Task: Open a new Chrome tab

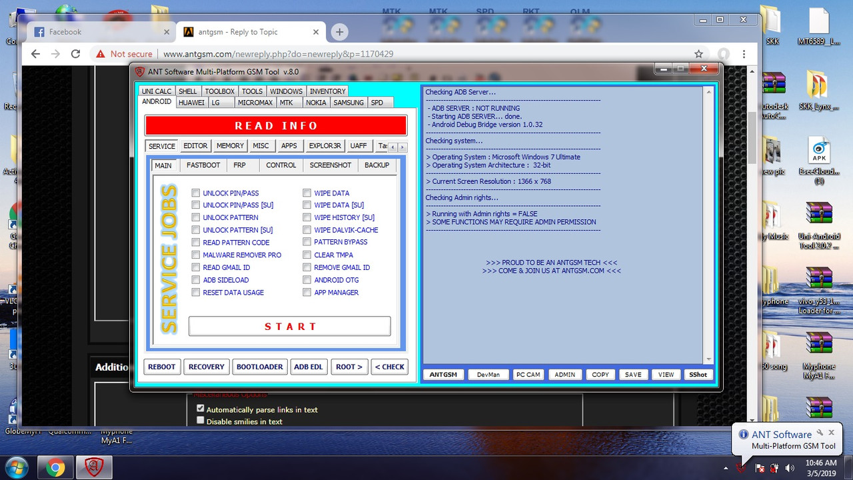Action: click(339, 31)
